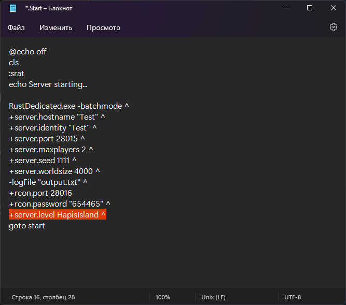Viewport: 346px width, 305px height.
Task: Click the highlighted +server.level HapisIsland line
Action: [57, 214]
